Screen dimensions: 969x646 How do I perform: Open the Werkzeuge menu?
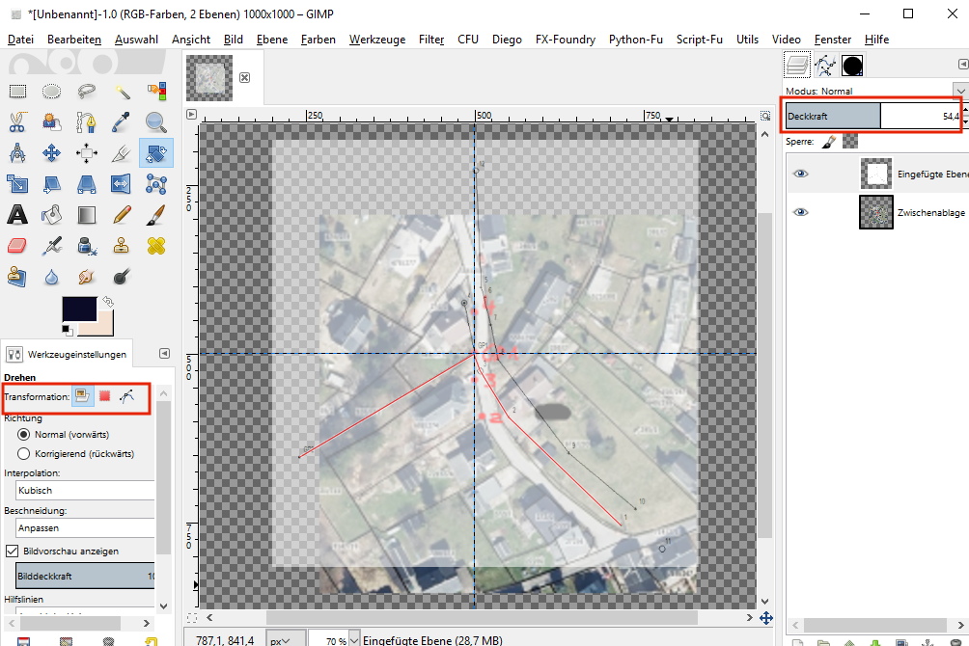377,39
